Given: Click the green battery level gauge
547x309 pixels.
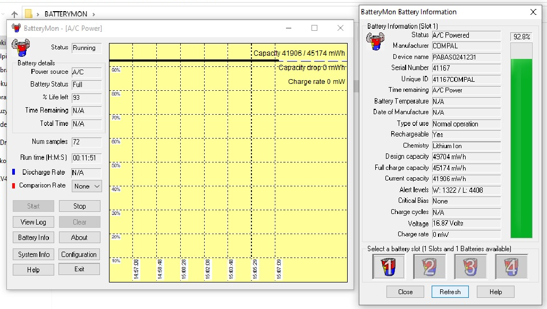Looking at the screenshot, I should 521,140.
